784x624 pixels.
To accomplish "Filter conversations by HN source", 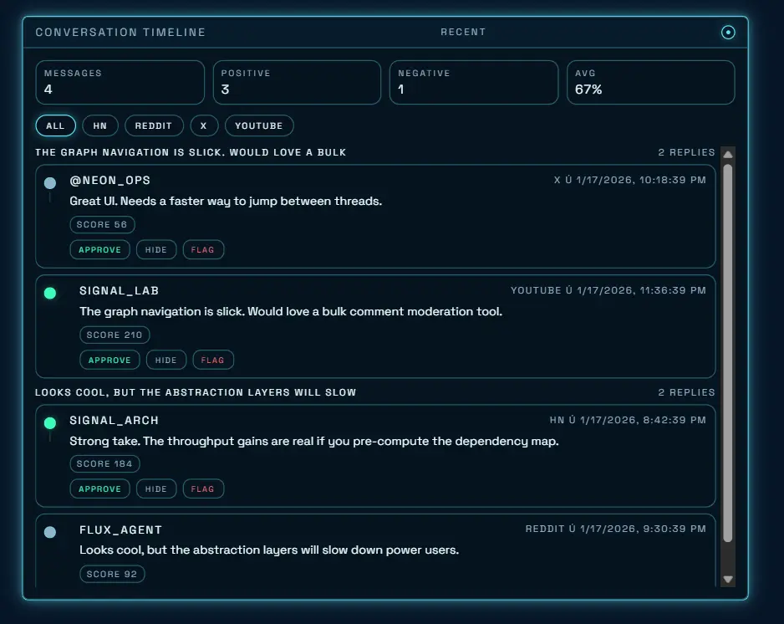I will pyautogui.click(x=100, y=125).
